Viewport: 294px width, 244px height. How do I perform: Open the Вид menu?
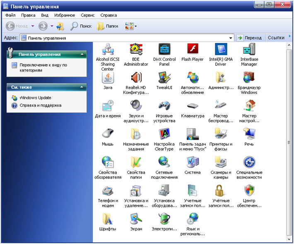click(45, 15)
